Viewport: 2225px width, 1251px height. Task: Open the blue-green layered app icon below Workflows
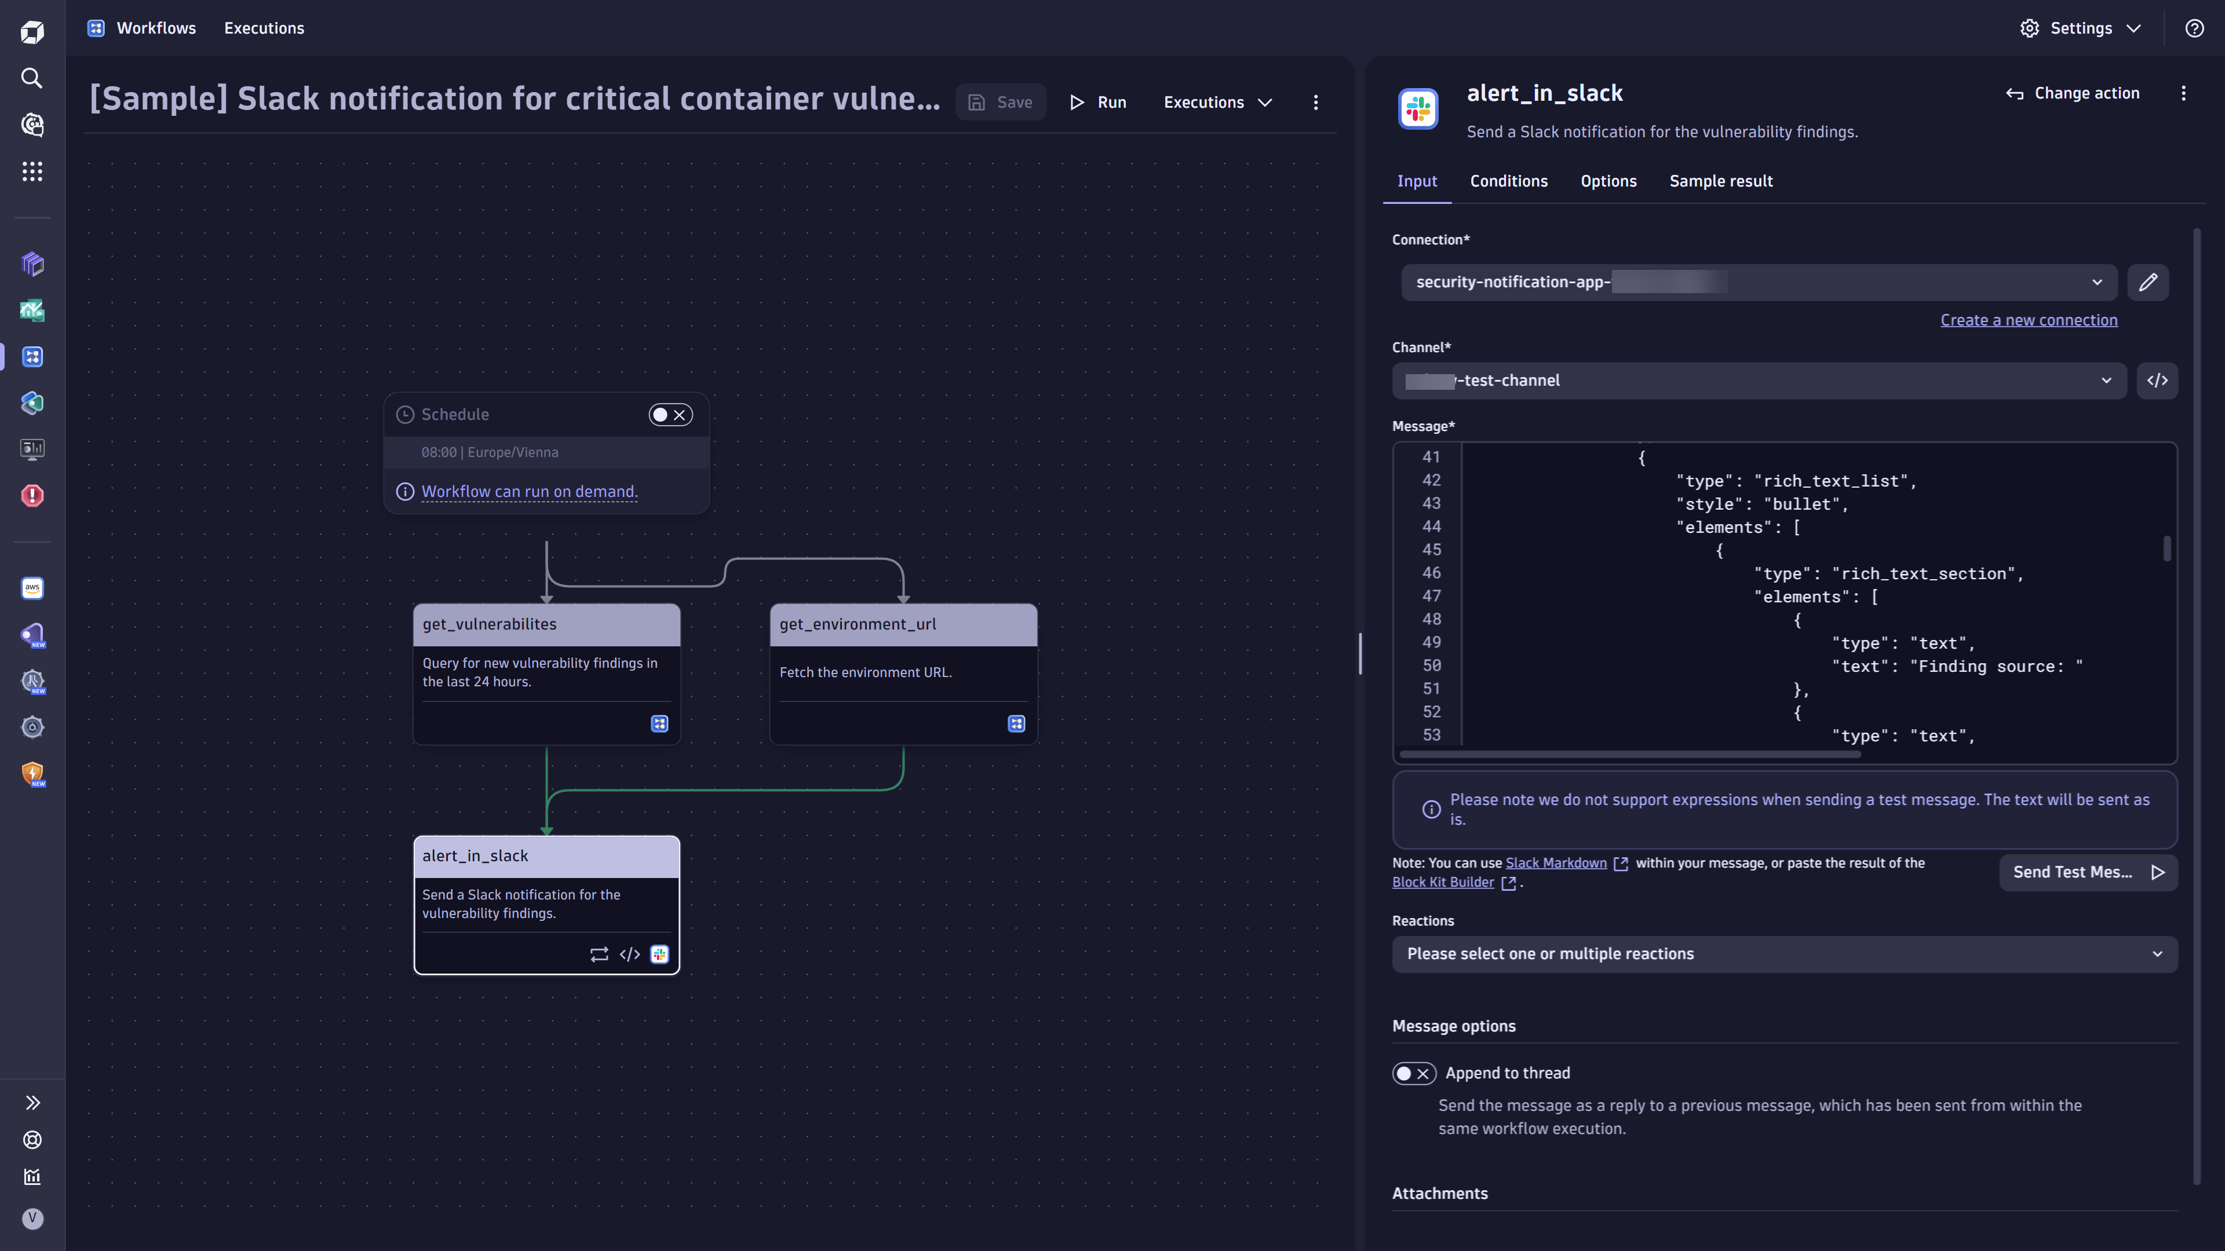point(32,403)
